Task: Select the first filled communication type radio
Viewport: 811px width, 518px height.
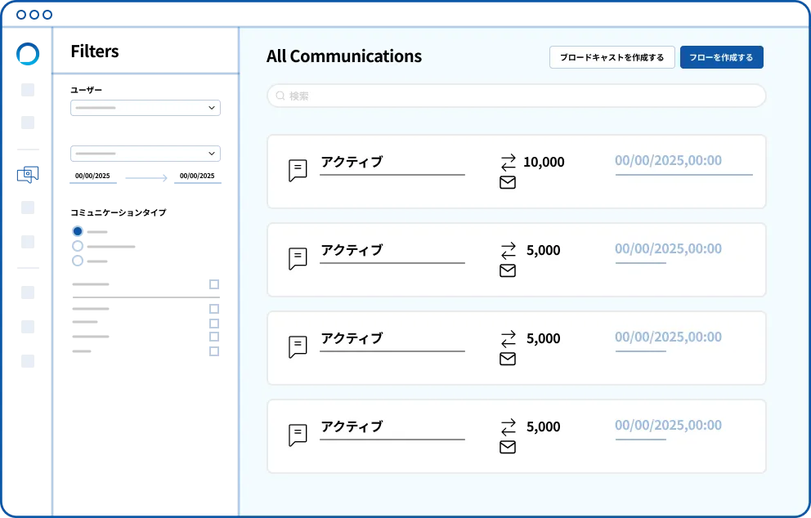Action: [78, 231]
